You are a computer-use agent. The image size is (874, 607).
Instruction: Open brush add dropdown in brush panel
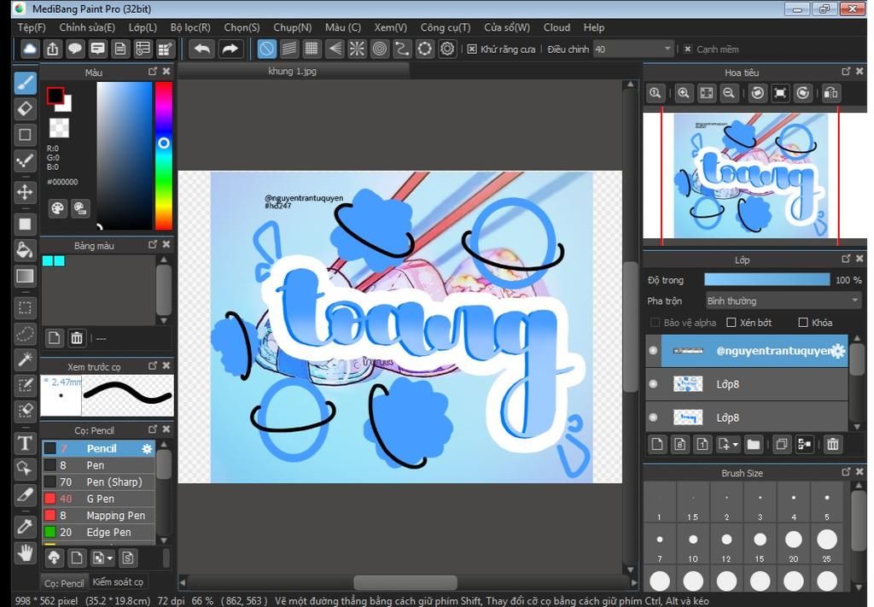pos(110,558)
